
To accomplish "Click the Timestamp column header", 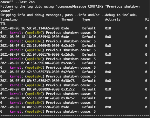I will 9,20.
